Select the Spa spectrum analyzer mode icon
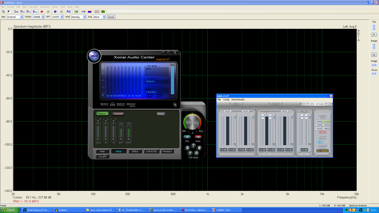 [35, 12]
